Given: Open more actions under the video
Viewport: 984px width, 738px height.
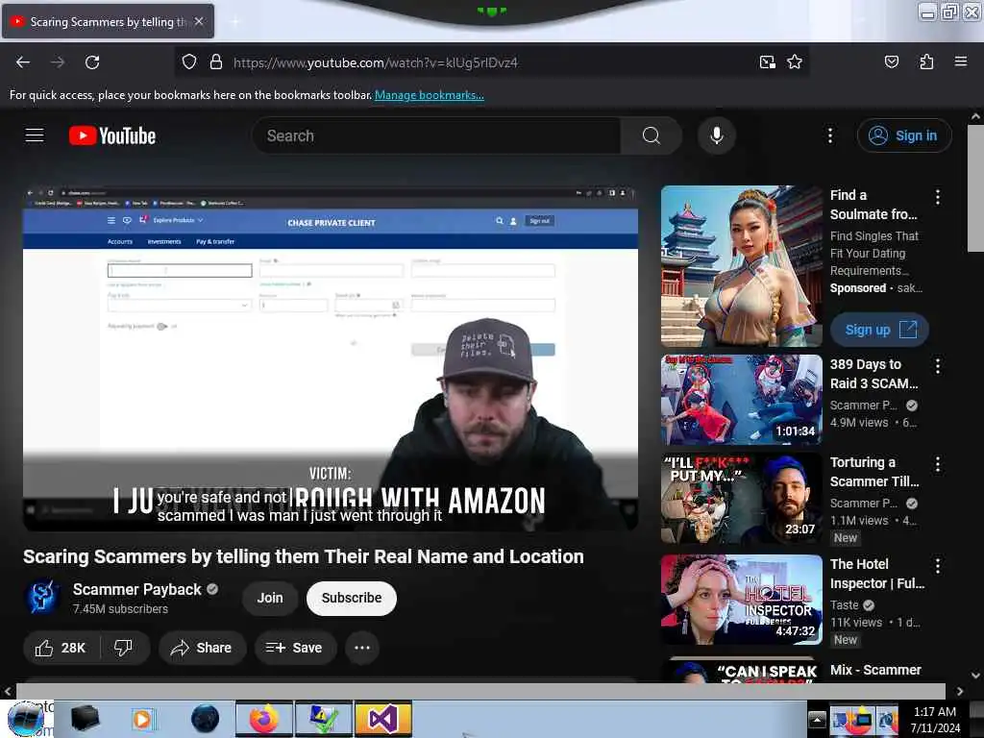Looking at the screenshot, I should click(x=362, y=648).
